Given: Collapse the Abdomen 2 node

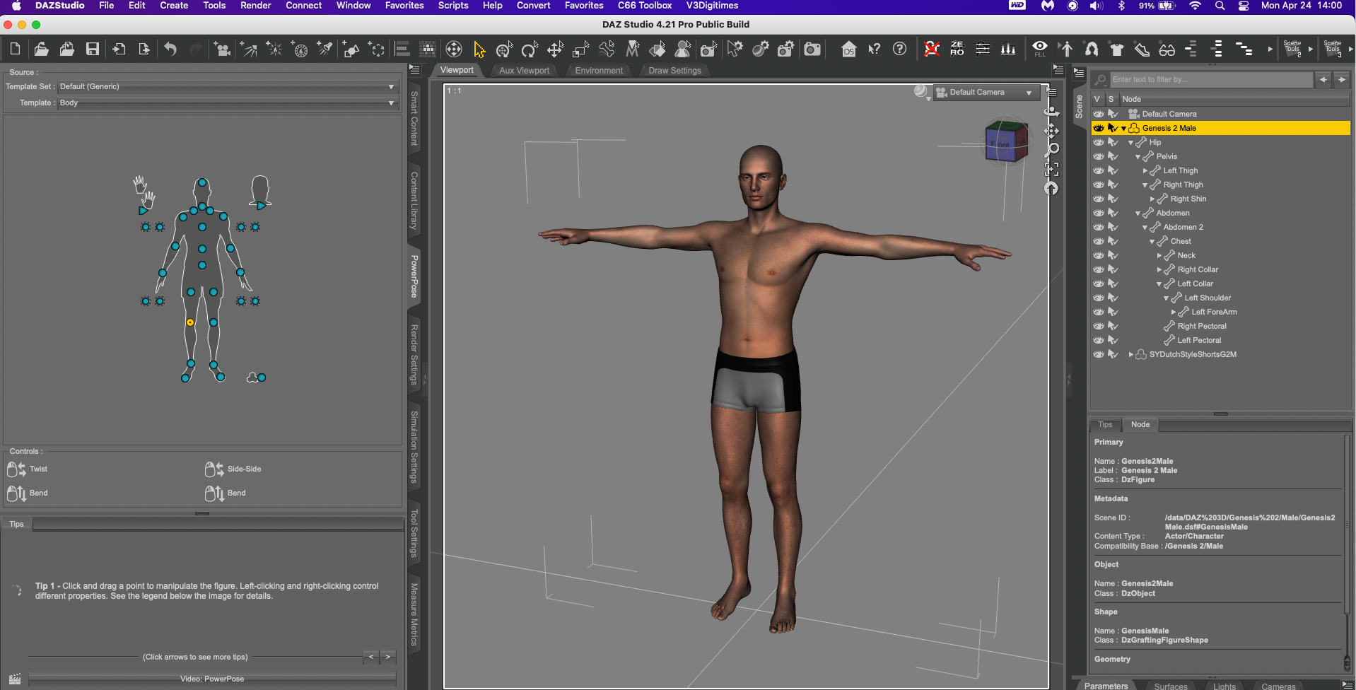Looking at the screenshot, I should (1145, 228).
